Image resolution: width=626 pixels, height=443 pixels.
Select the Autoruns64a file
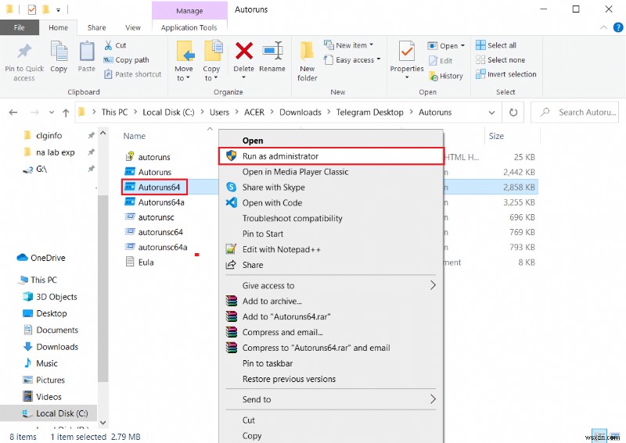click(161, 202)
